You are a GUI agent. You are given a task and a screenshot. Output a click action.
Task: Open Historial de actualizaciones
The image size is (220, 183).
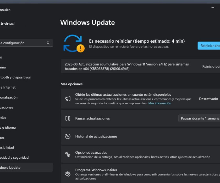click(x=140, y=136)
